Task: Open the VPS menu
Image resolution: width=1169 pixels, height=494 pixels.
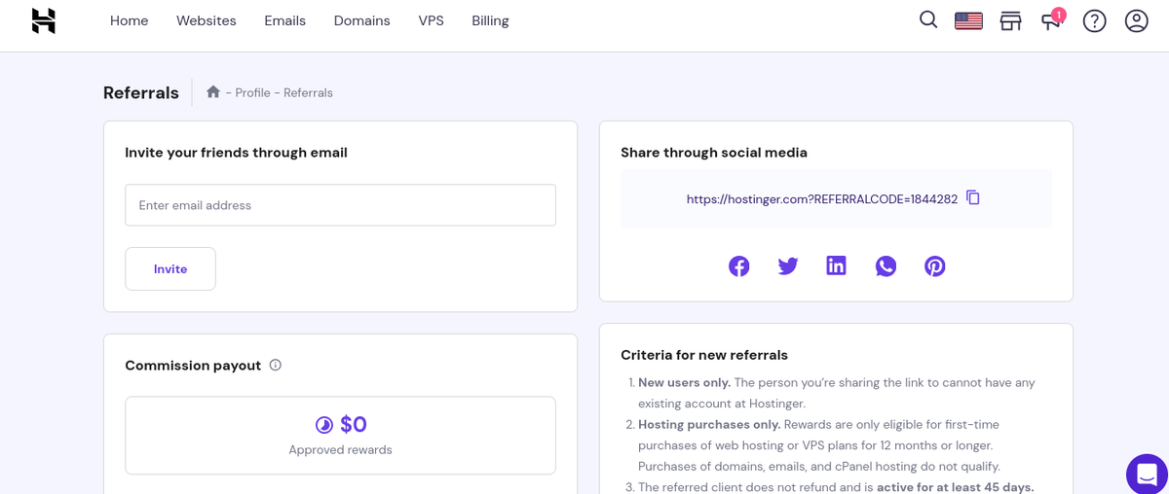Action: click(431, 20)
